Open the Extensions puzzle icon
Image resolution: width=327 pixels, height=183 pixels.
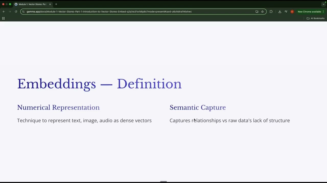(x=271, y=11)
